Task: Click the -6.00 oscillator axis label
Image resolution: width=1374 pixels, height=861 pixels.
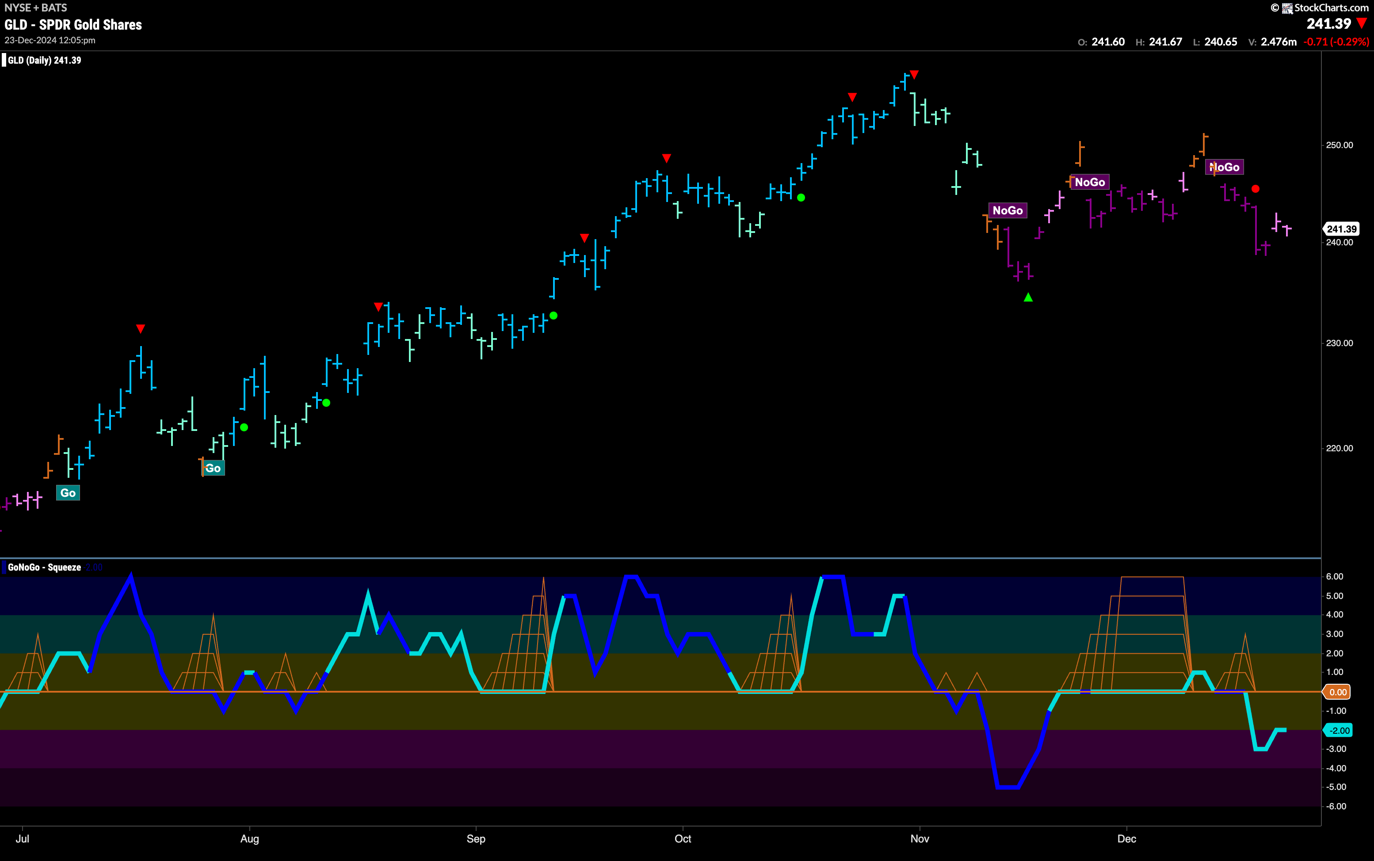Action: (1336, 806)
